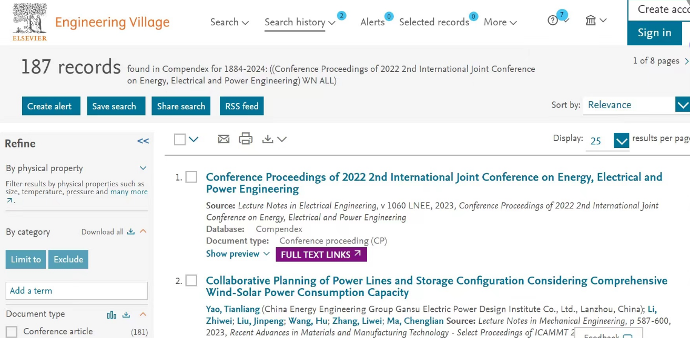Click Download all icon under By category
Screen dimensions: 690x338
[131, 232]
